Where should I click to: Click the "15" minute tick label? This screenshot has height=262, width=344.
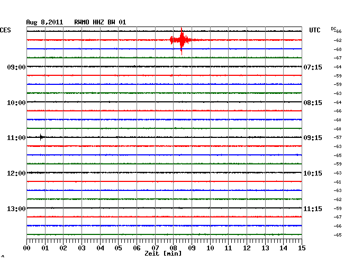(x=302, y=248)
